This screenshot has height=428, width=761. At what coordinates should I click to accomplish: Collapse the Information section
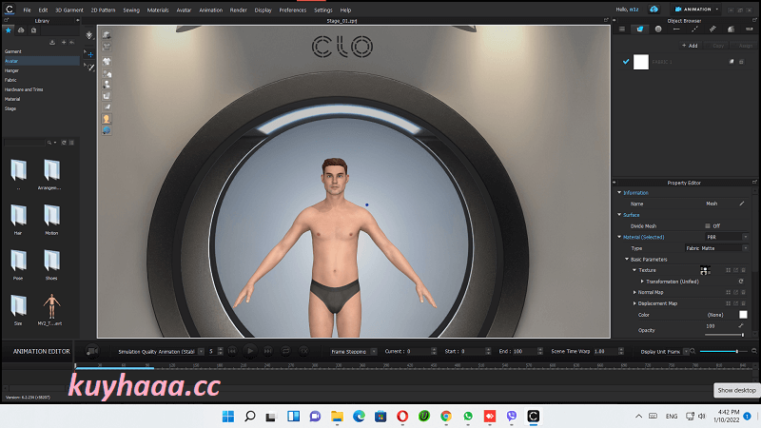pos(619,193)
